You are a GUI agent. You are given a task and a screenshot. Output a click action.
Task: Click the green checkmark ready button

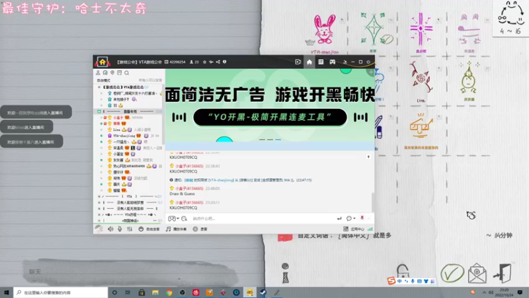click(452, 273)
